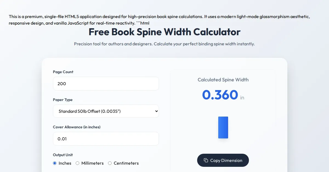Viewport: 329px width, 172px height.
Task: Switch output unit to Centimeters
Action: [110, 163]
